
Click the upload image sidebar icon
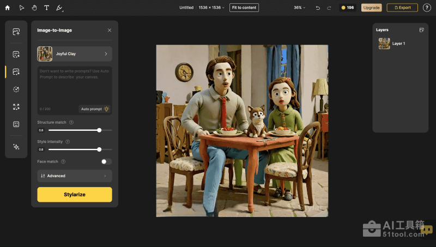point(16,32)
